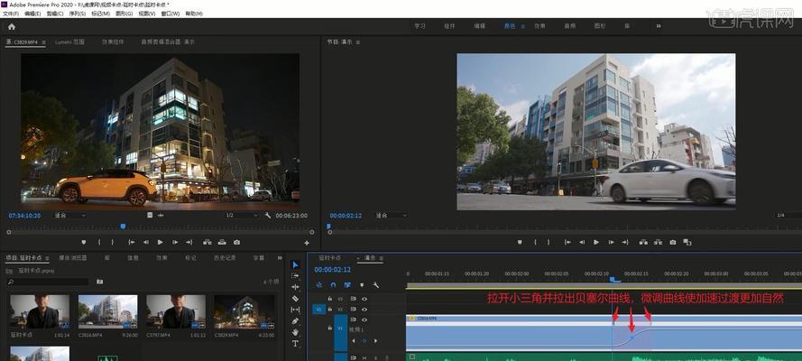The width and height of the screenshot is (802, 361).
Task: Open the project panel menu icon
Action: (47, 258)
